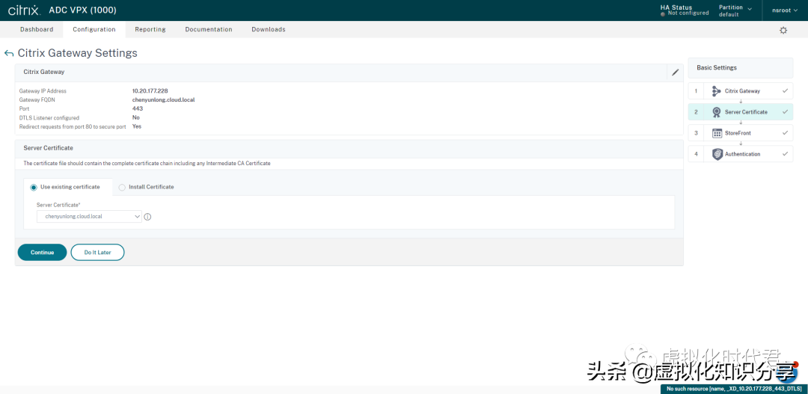The image size is (808, 394).
Task: Click the DTLS Listener configured No value
Action: click(x=136, y=117)
